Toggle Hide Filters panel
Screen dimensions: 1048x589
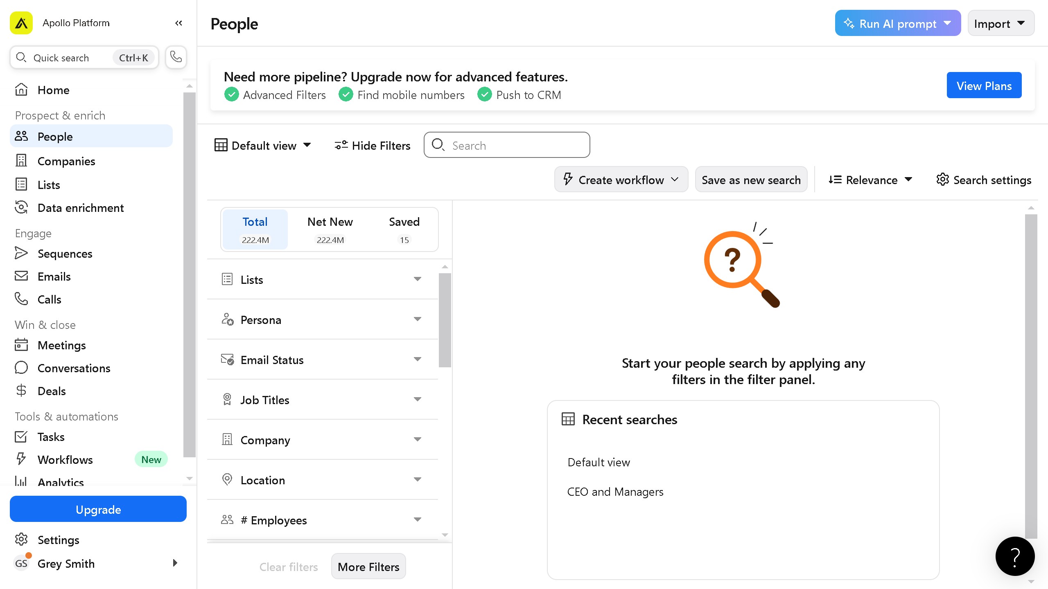coord(373,146)
